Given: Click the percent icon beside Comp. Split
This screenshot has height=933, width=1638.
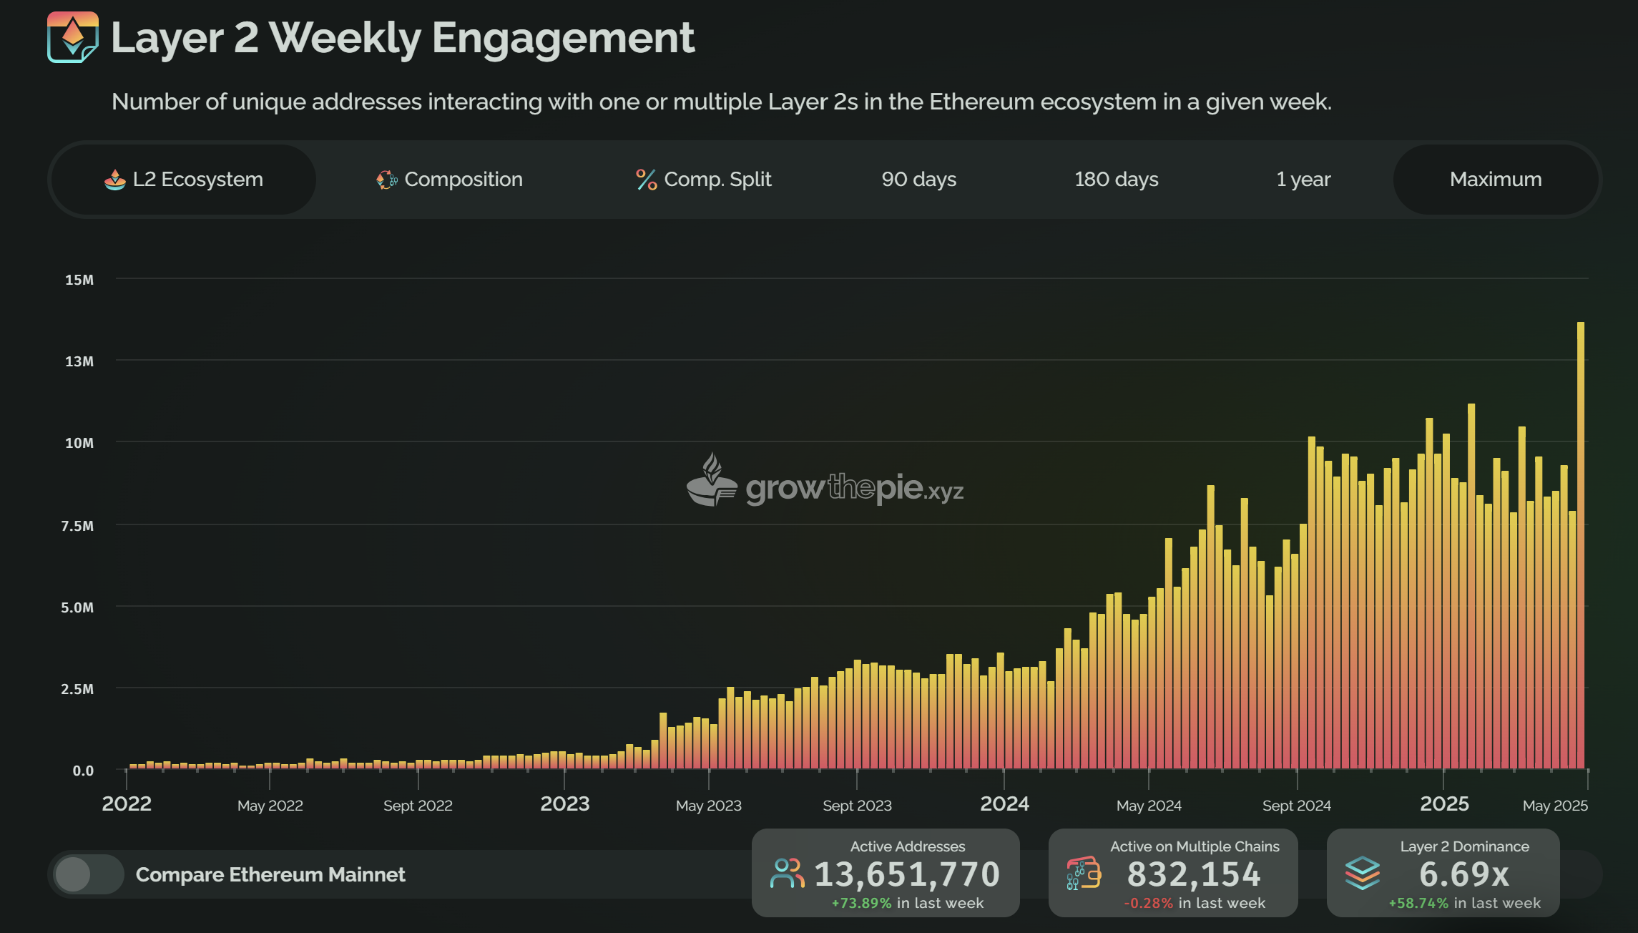Looking at the screenshot, I should tap(646, 180).
